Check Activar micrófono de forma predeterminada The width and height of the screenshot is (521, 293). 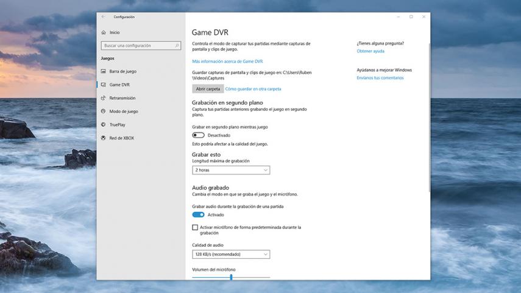pyautogui.click(x=195, y=228)
